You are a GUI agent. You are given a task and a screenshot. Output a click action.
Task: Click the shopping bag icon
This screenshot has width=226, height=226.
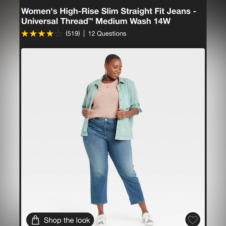35,220
